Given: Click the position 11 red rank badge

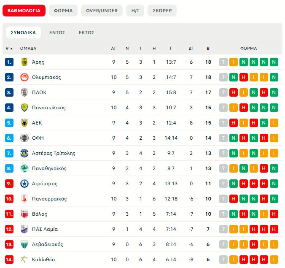Looking at the screenshot, I should click(x=10, y=214).
